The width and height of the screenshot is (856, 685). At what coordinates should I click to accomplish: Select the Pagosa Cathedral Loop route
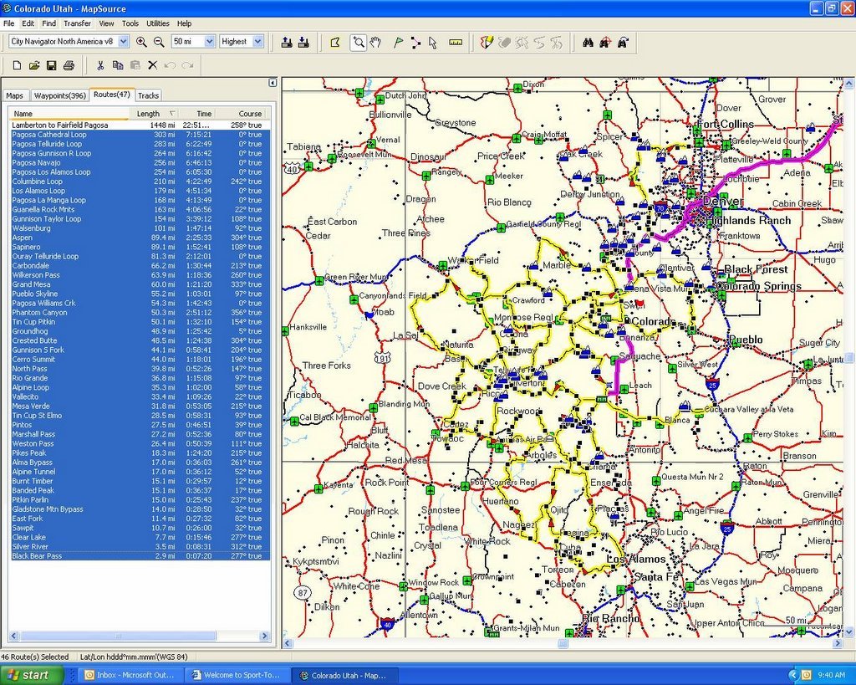pyautogui.click(x=139, y=135)
